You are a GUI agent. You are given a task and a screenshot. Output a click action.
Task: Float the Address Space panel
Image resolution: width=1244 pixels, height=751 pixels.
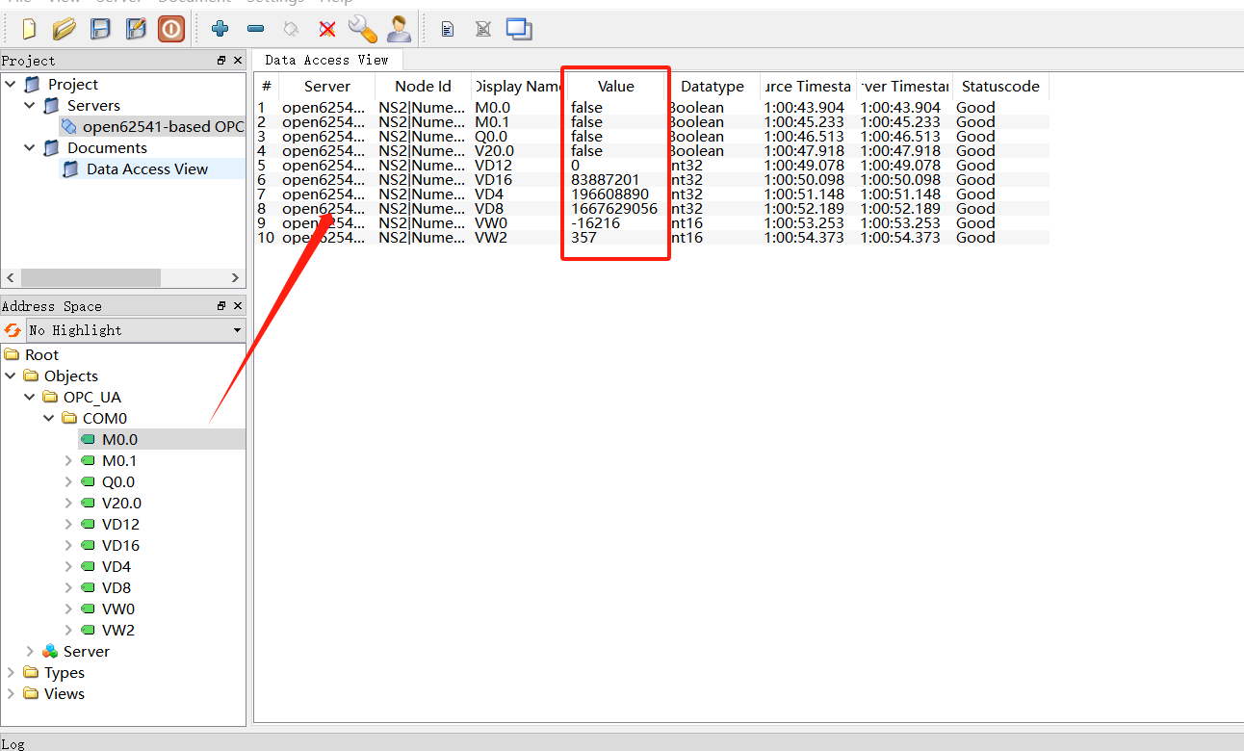click(x=221, y=306)
